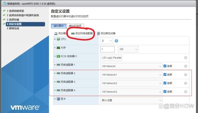Screen dimensions: 198x113
Task: Open the LSI Logic Parallel controller dropdown
Action: [111, 58]
